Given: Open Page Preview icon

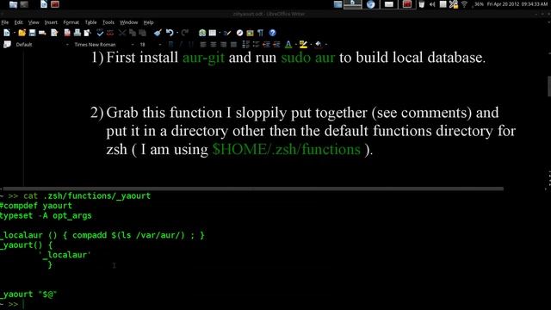Looking at the screenshot, I should point(87,33).
